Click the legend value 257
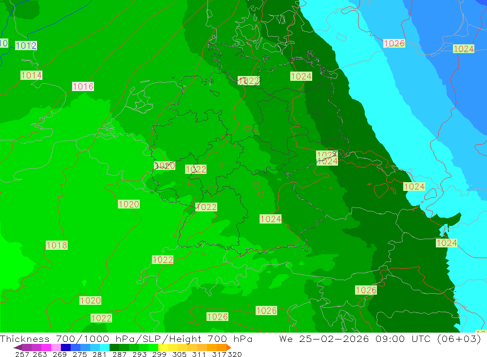487x357 pixels. coord(22,354)
